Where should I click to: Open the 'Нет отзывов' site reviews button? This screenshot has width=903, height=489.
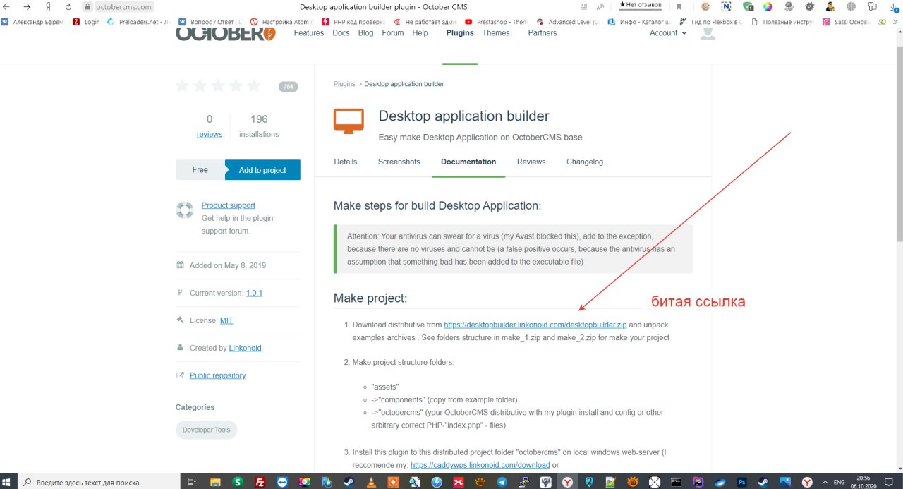click(641, 5)
